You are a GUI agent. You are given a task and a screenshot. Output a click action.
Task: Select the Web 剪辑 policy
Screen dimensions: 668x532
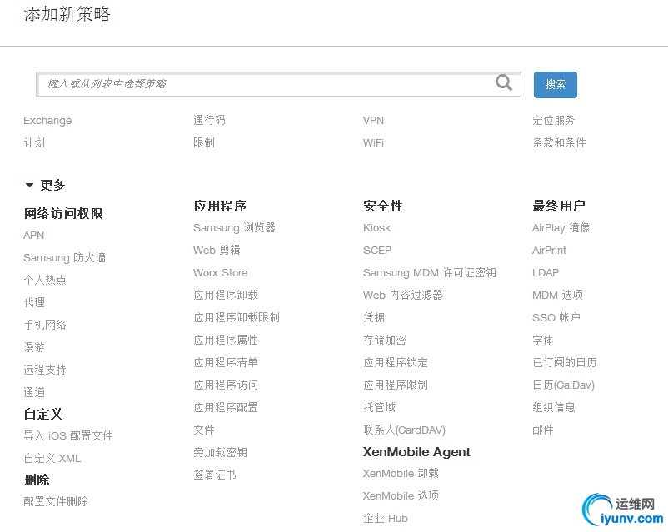(217, 250)
